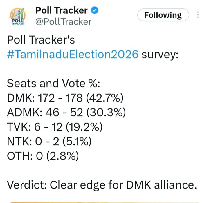This screenshot has width=209, height=203.
Task: Visit the @PollTracker handle
Action: [x=63, y=21]
